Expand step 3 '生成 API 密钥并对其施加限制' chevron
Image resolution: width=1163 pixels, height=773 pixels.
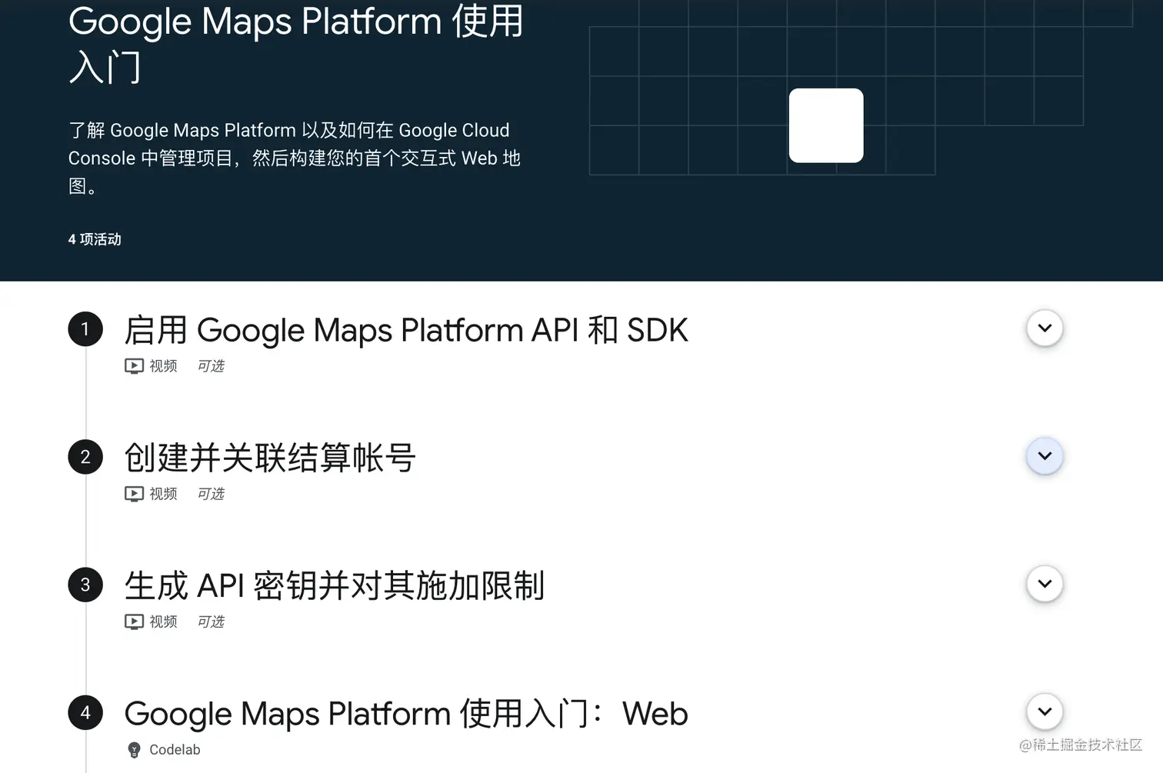(x=1045, y=584)
